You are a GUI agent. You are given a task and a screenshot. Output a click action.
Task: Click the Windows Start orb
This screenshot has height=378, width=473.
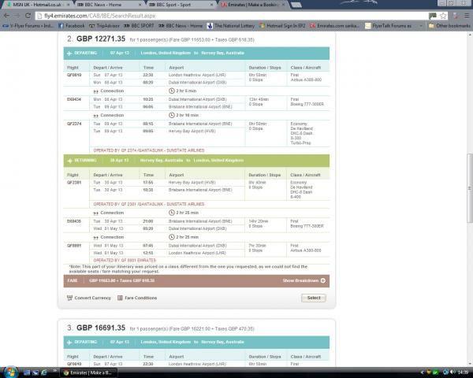(10, 372)
